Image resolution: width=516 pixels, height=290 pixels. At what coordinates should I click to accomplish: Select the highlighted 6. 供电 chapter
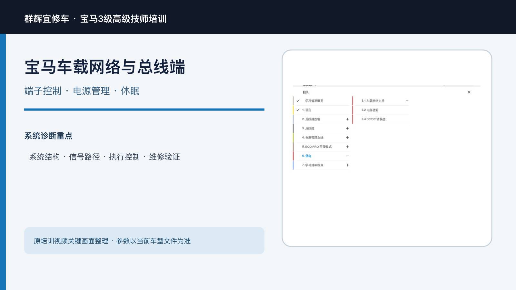[x=307, y=156]
